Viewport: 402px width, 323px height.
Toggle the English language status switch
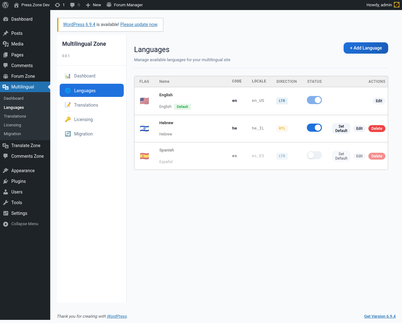pos(314,100)
